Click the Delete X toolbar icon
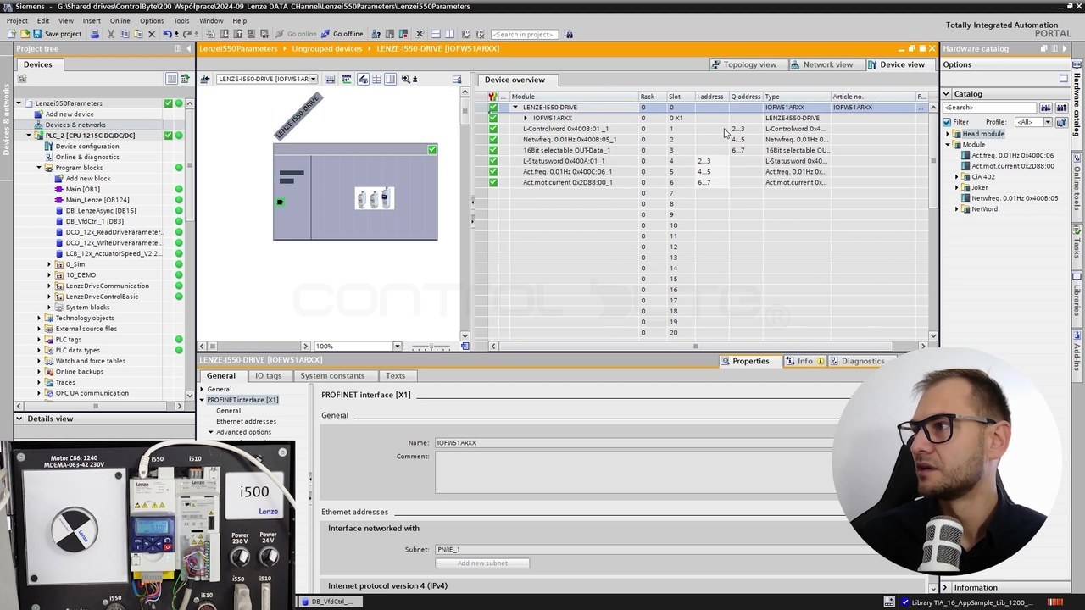This screenshot has height=610, width=1085. (152, 34)
